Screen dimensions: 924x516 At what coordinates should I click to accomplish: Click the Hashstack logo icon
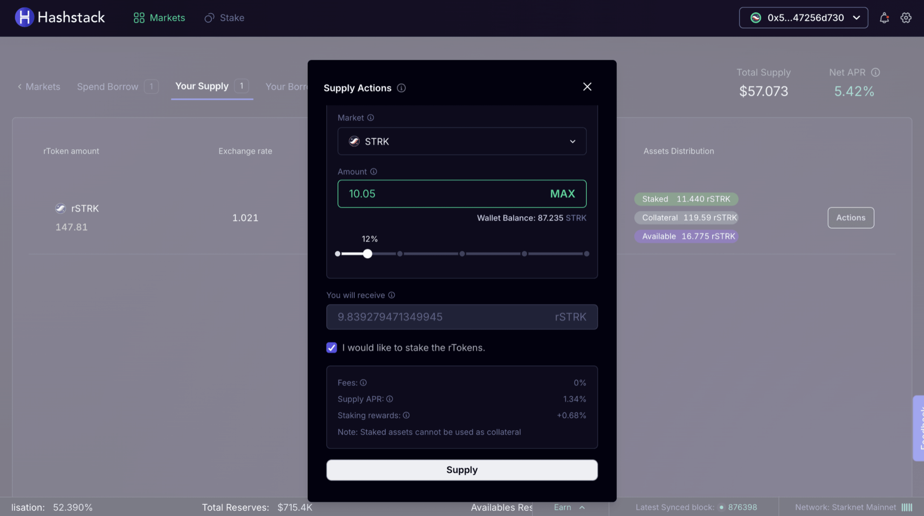pos(24,17)
